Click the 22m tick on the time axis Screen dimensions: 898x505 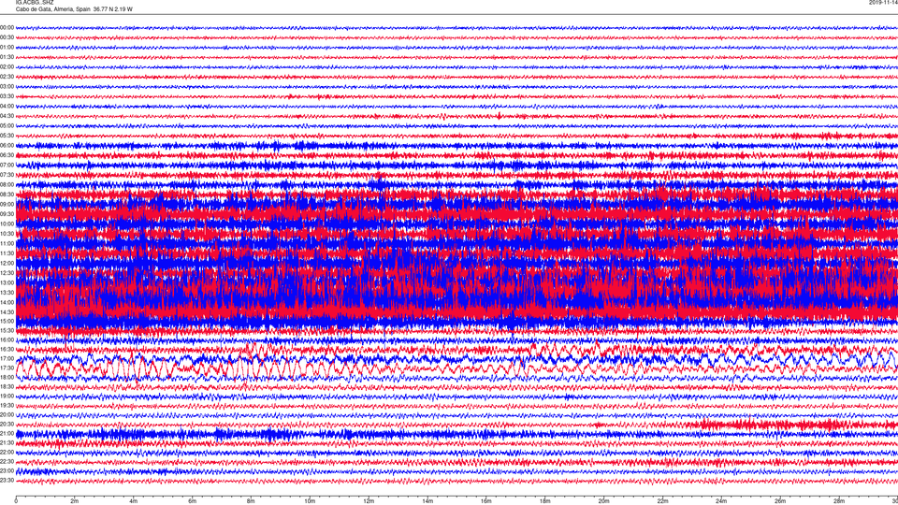(662, 501)
